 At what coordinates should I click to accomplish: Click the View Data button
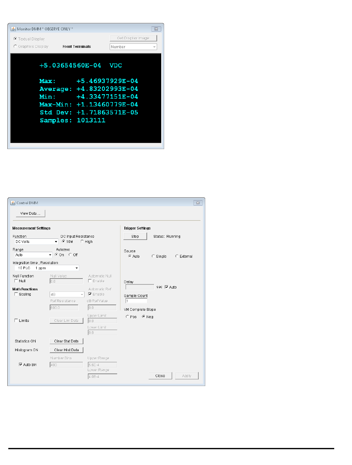[30, 213]
